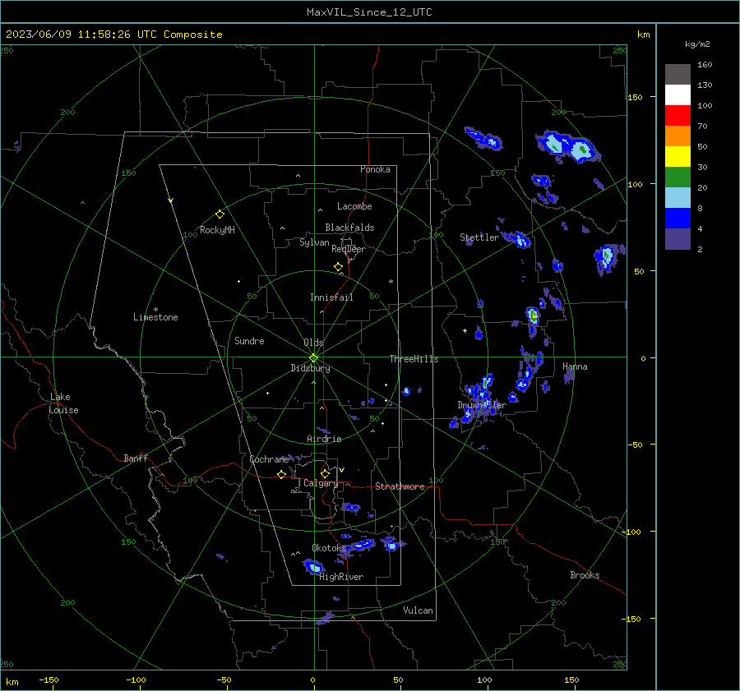Pick the purple 2-4 legend color block
Image resolution: width=740 pixels, height=691 pixels.
point(678,239)
